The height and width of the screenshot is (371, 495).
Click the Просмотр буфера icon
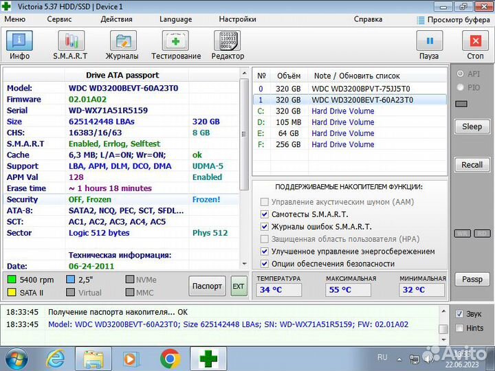[x=421, y=20]
